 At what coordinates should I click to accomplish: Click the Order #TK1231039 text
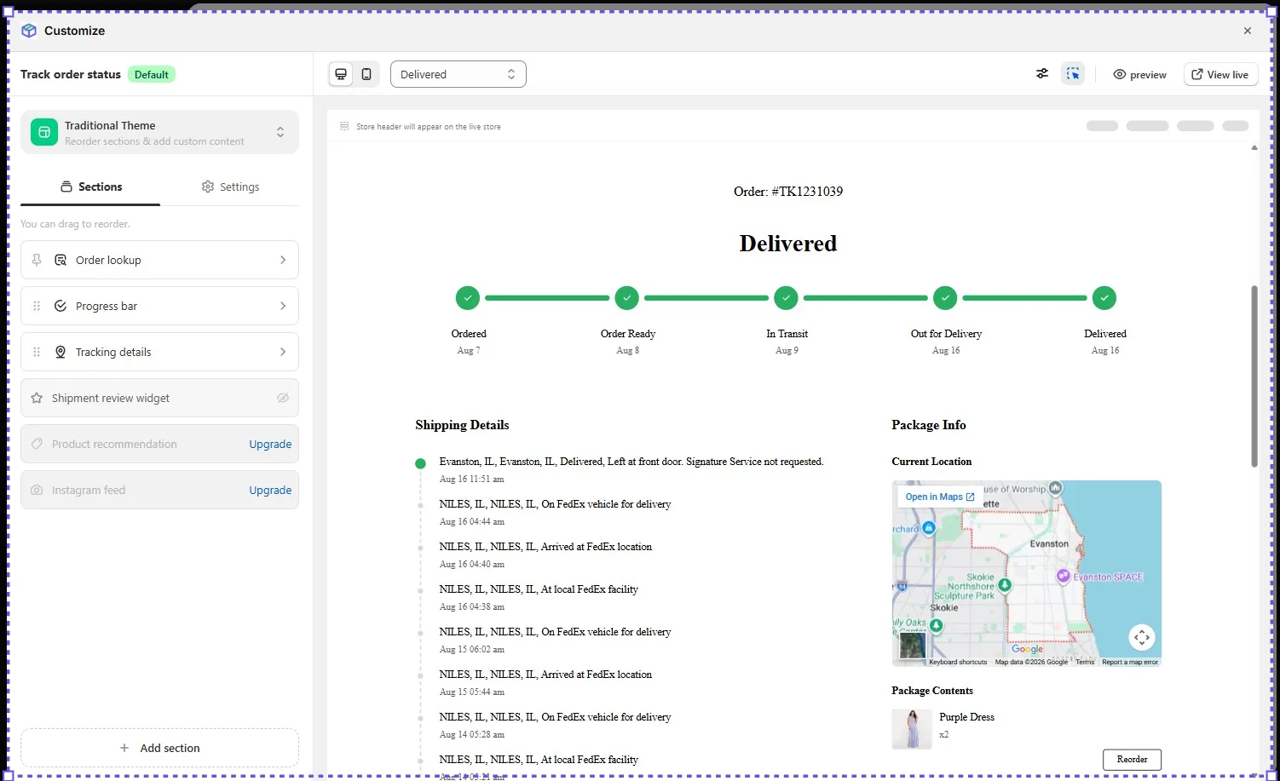point(788,192)
